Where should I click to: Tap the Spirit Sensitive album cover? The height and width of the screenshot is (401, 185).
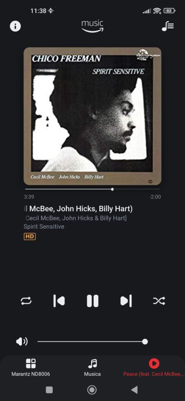(92, 116)
